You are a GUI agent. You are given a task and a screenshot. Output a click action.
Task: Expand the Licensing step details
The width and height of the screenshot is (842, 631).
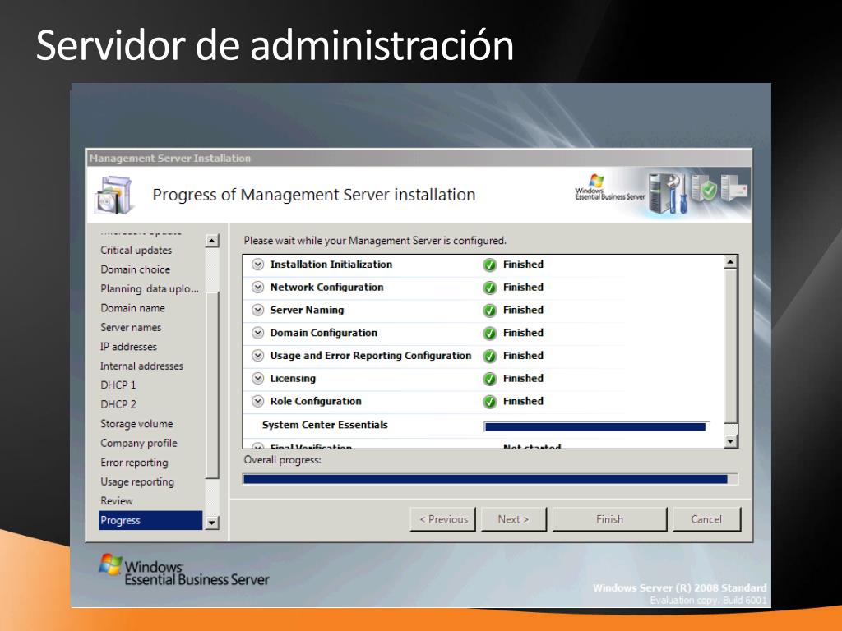258,378
